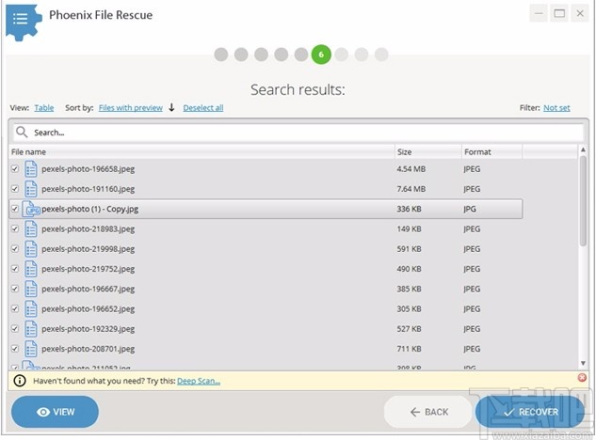Viewport: 596px width, 440px height.
Task: Open the Phoenix File Rescue menu gear icon
Action: 23,22
